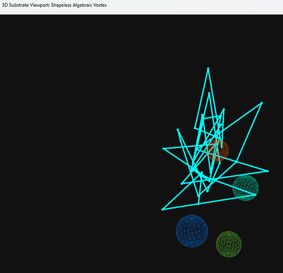Click the cyan vertex inside the teal sphere
This screenshot has height=273, width=283.
(255, 194)
